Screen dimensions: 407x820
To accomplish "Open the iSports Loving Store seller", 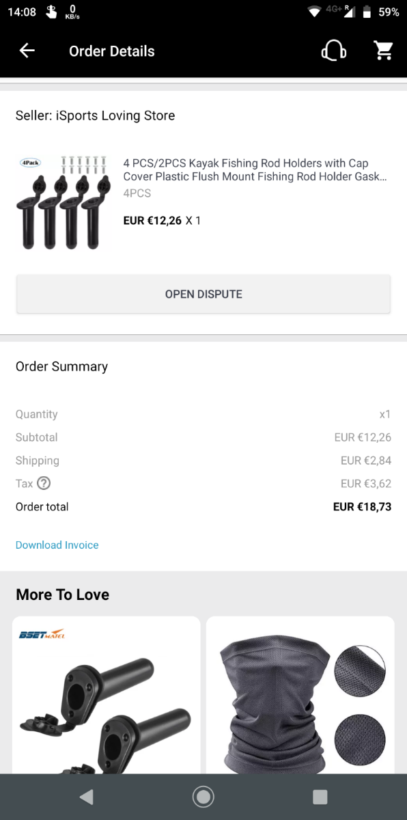I will (96, 116).
